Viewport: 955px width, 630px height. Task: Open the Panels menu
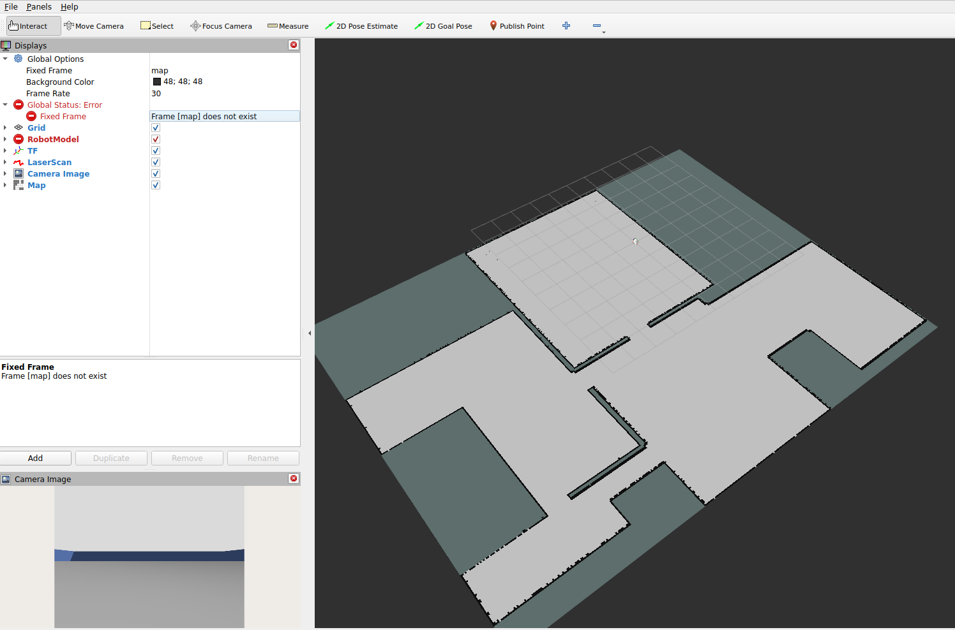pos(39,6)
